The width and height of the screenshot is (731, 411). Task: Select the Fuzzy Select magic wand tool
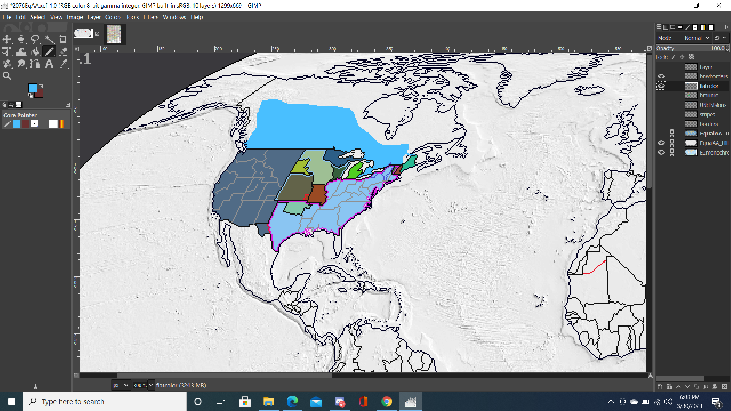(x=49, y=39)
